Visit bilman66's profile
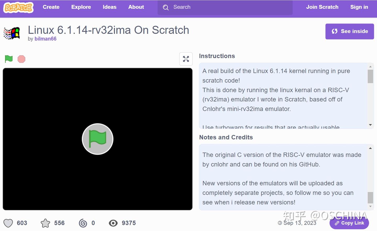 (x=46, y=39)
